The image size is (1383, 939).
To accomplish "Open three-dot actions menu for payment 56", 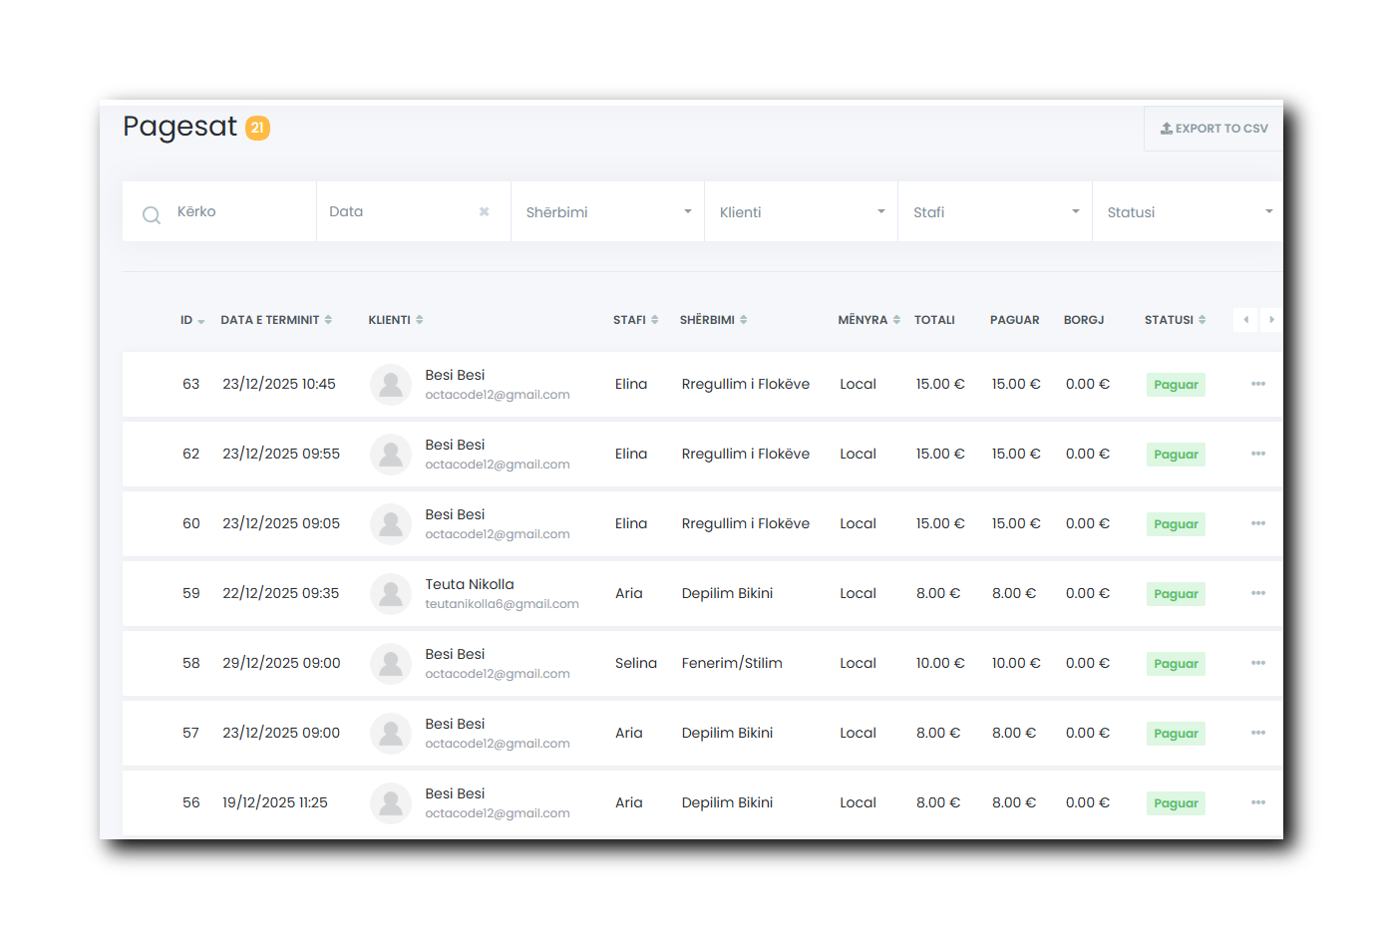I will click(x=1257, y=802).
